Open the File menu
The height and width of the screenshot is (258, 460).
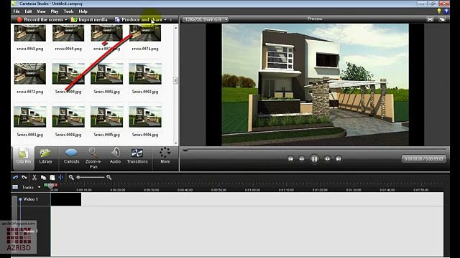[x=17, y=11]
